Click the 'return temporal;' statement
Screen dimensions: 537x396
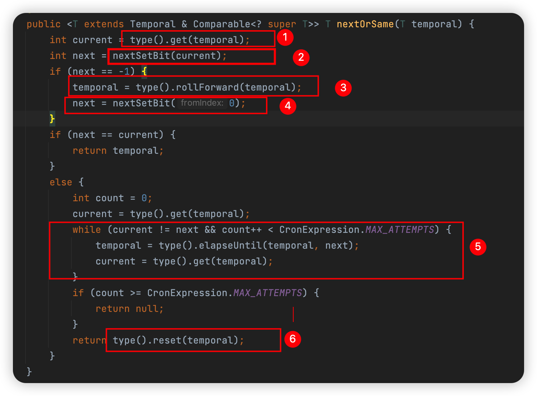(x=118, y=151)
